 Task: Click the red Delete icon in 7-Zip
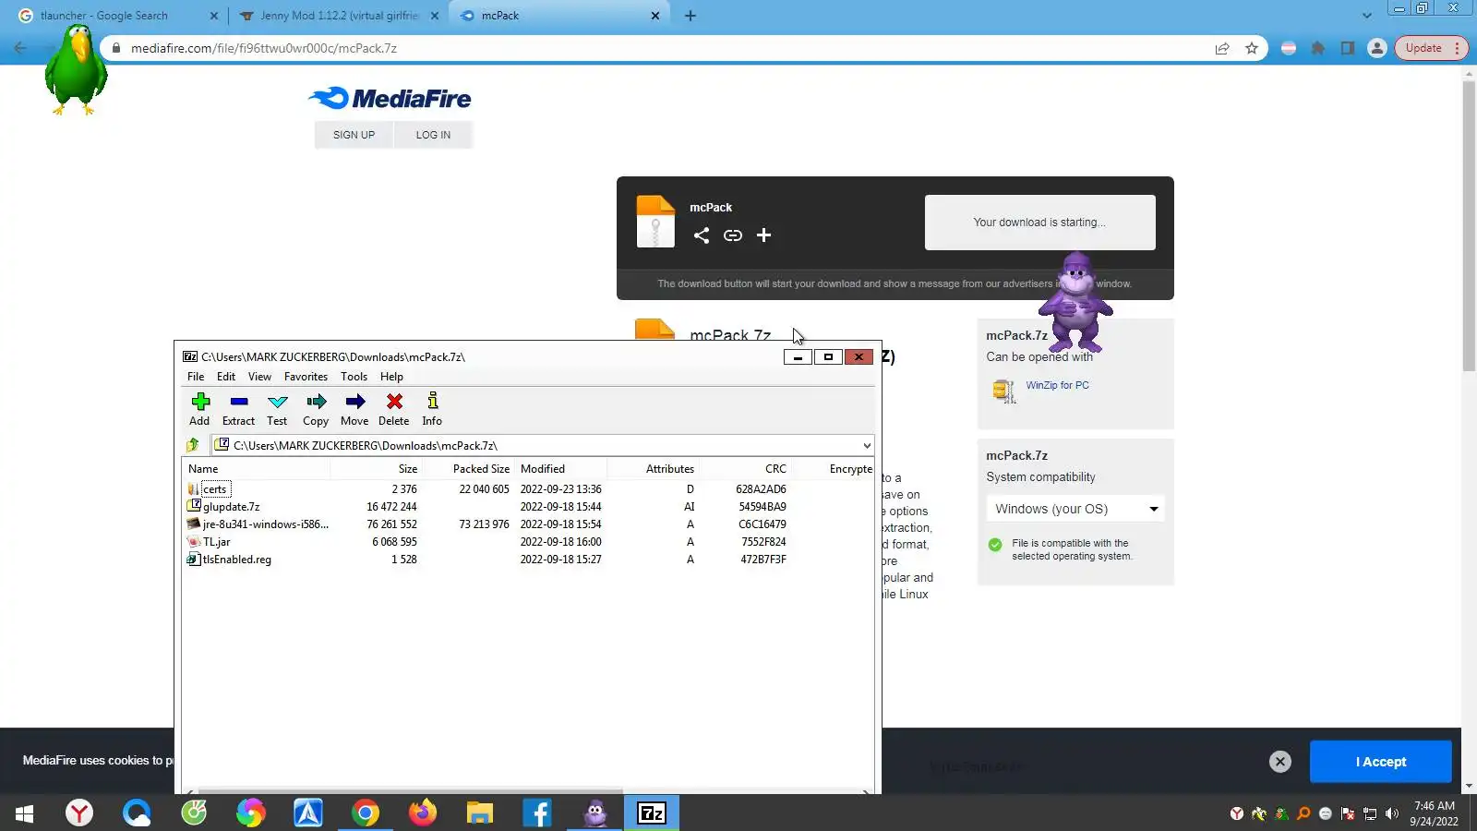click(394, 402)
